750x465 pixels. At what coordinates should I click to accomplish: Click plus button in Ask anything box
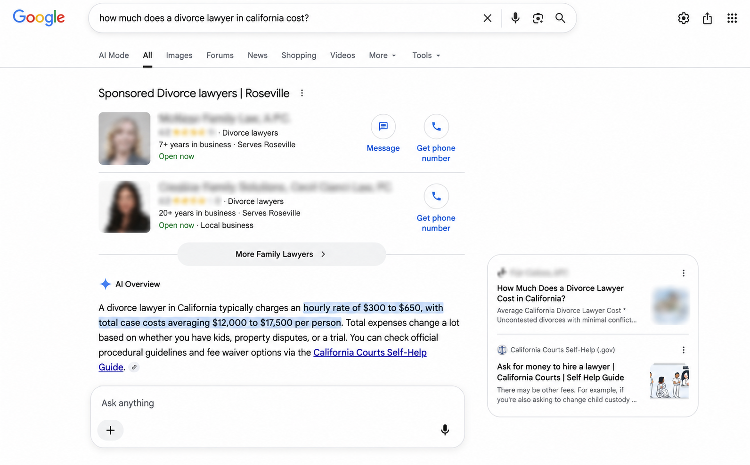(x=110, y=430)
